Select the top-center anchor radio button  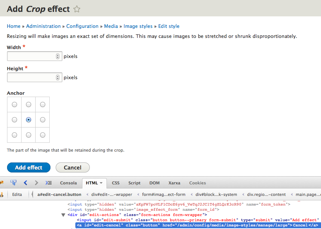click(29, 104)
